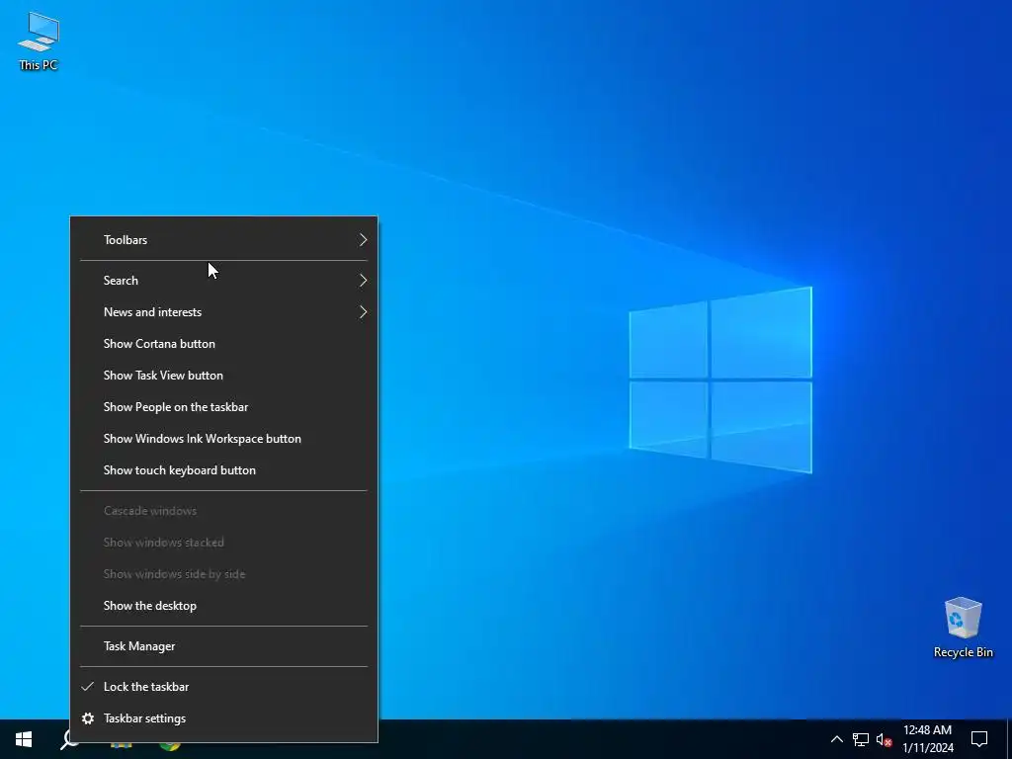Viewport: 1012px width, 759px height.
Task: Select Show windows side by side entry
Action: pos(223,574)
